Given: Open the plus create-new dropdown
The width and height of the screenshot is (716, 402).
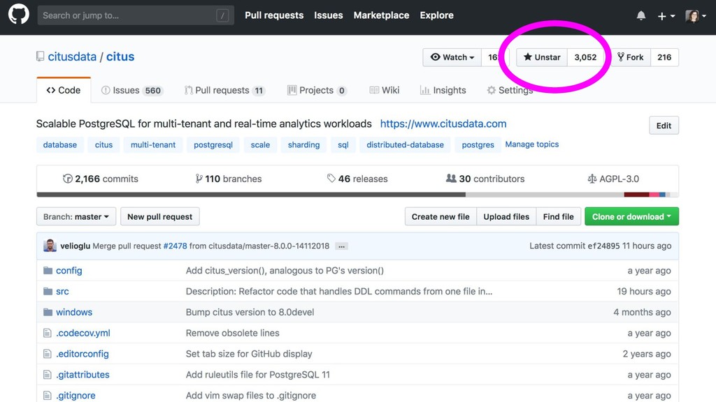Looking at the screenshot, I should click(x=666, y=16).
